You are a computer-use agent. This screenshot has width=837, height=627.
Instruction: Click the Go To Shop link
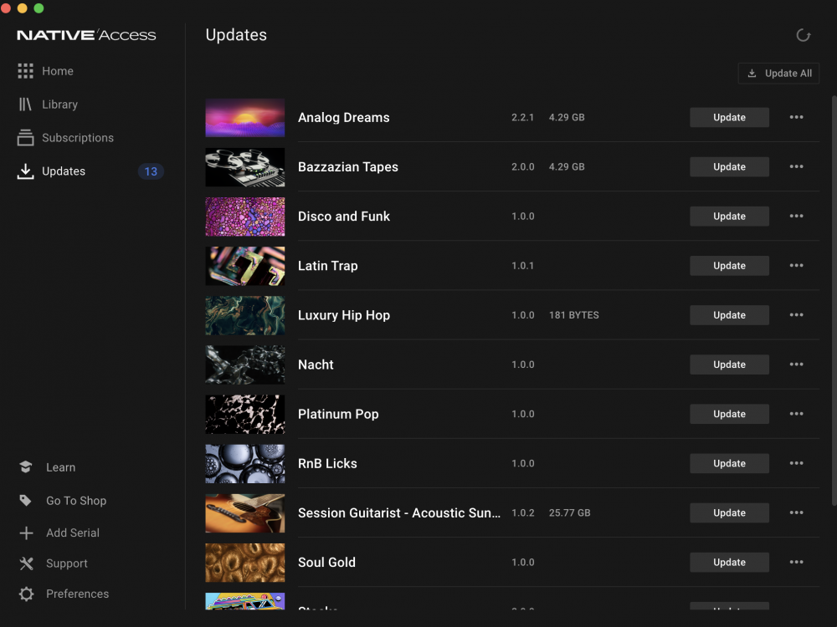pos(76,501)
